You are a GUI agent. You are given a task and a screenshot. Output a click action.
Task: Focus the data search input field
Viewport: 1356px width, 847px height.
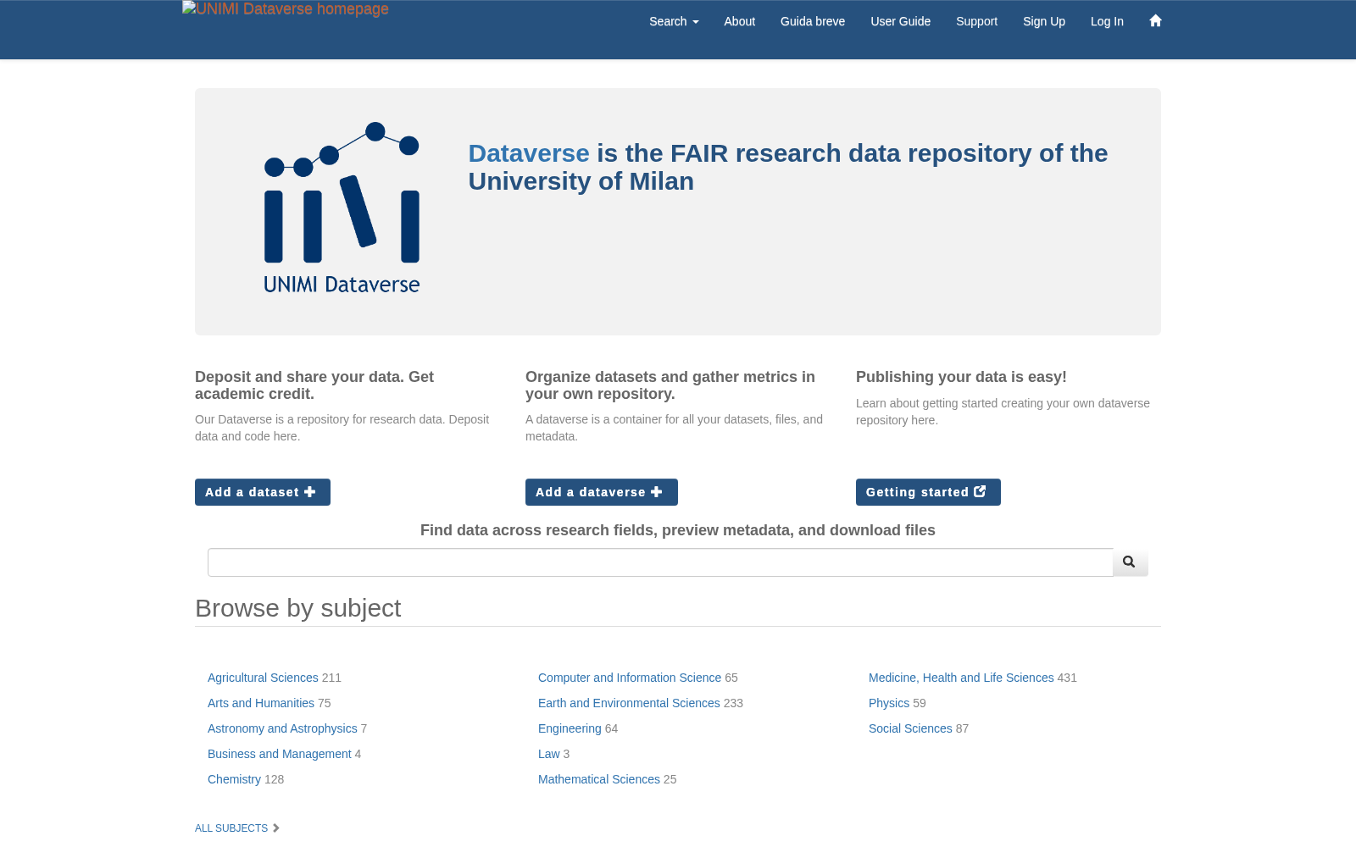[x=660, y=562]
